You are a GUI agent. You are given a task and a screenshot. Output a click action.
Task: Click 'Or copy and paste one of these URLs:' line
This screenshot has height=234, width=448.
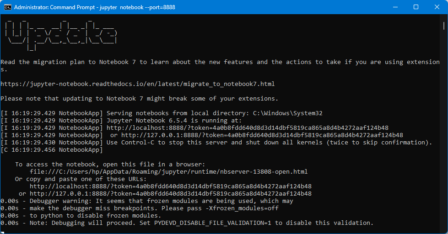81,179
